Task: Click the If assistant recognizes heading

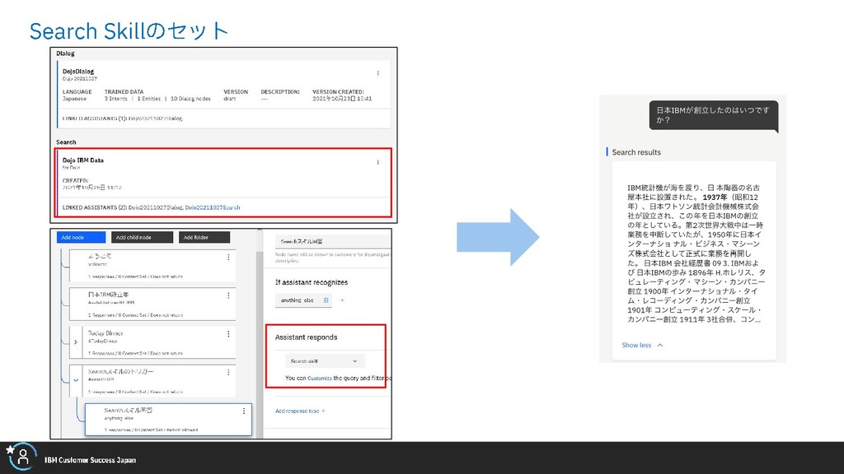Action: [312, 282]
